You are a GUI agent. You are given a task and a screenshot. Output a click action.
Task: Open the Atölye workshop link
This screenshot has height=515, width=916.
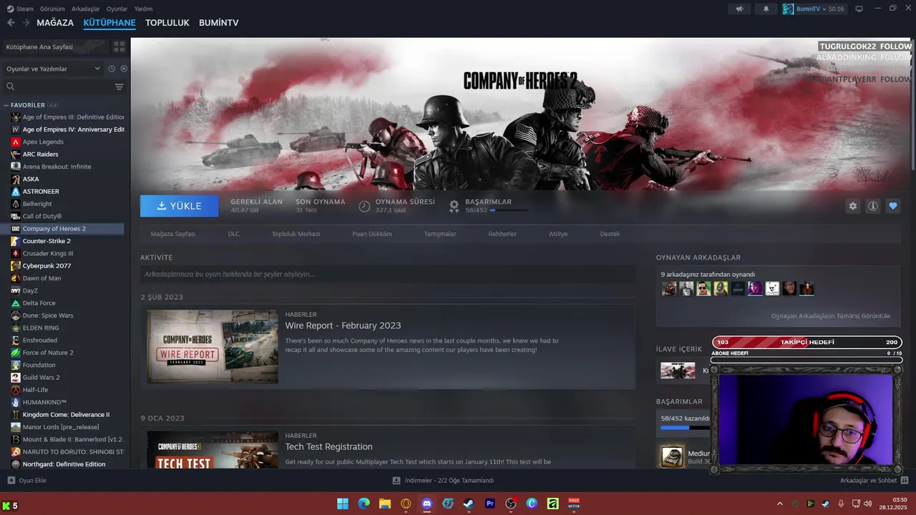558,234
